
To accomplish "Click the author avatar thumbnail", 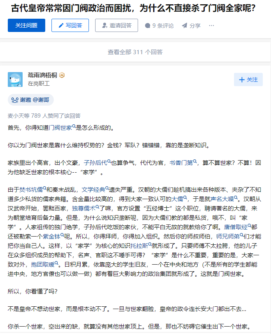I will click(x=15, y=80).
